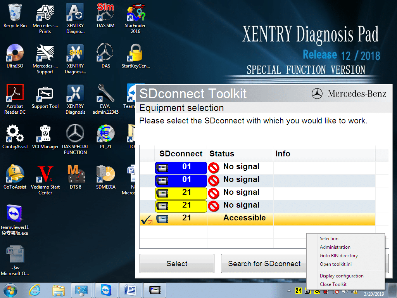Screen dimensions: 397x298
Task: Choose Display configuration from the tray menu
Action: [x=342, y=276]
